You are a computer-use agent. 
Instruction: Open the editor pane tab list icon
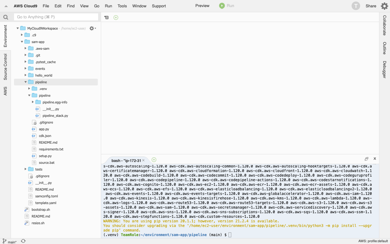tap(106, 17)
